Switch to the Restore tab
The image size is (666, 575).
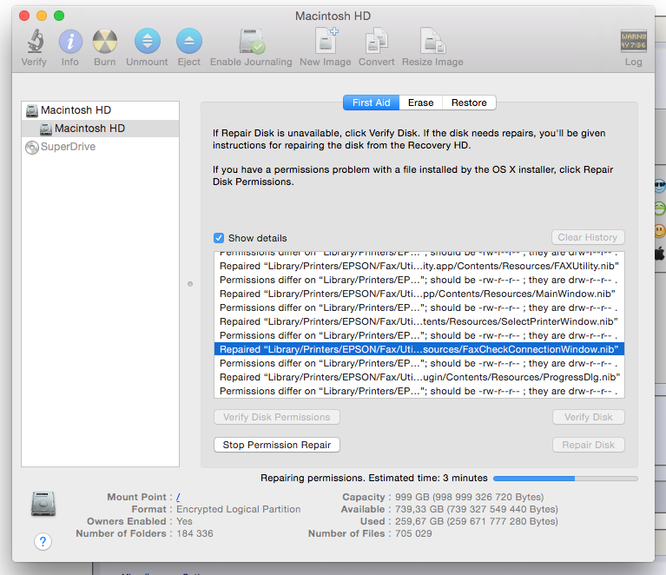click(469, 102)
